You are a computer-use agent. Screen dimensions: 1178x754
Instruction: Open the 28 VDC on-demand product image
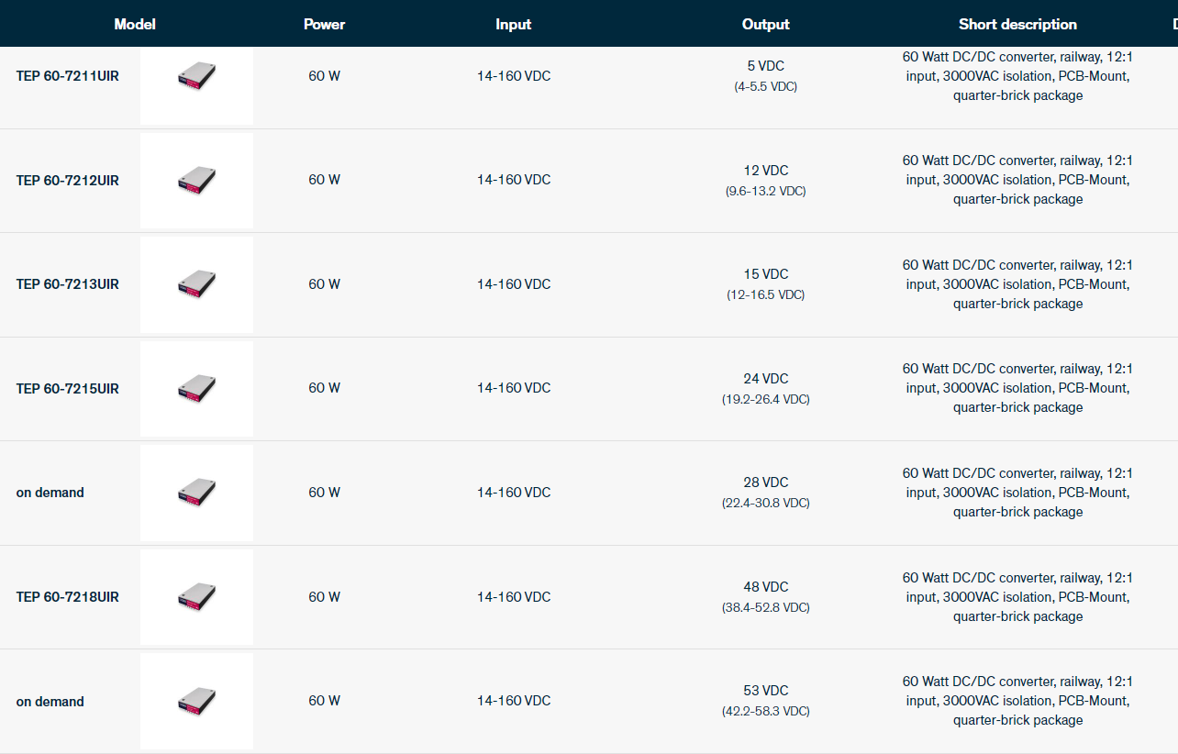click(196, 493)
